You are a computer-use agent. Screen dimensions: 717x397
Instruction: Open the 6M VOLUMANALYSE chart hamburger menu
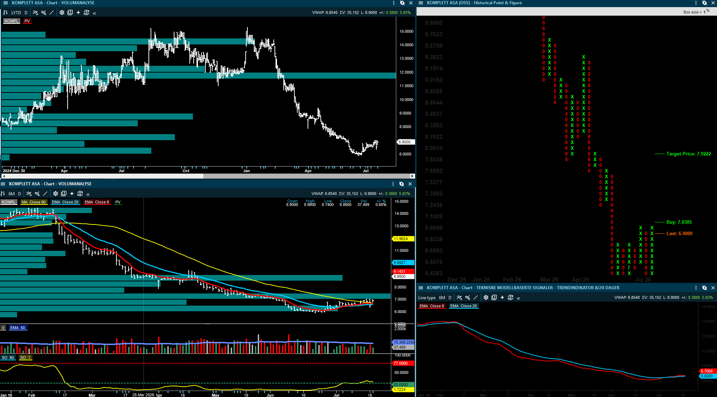click(x=3, y=184)
